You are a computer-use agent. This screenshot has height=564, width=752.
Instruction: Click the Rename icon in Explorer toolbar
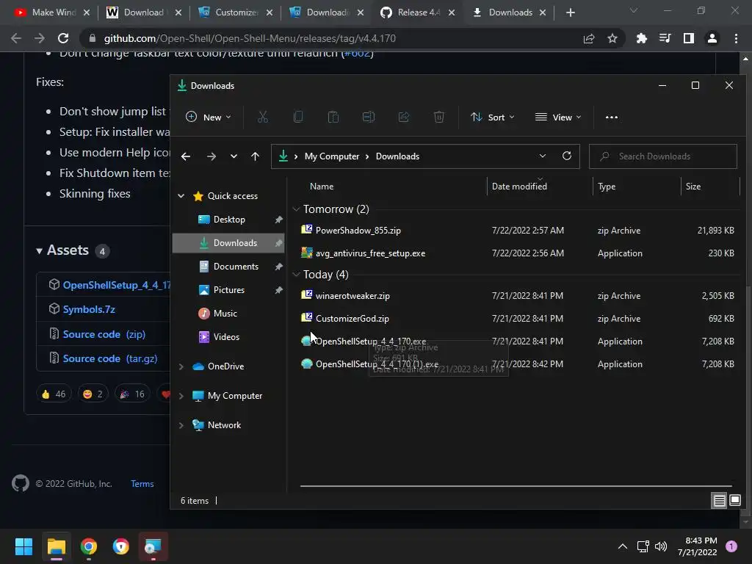(369, 117)
